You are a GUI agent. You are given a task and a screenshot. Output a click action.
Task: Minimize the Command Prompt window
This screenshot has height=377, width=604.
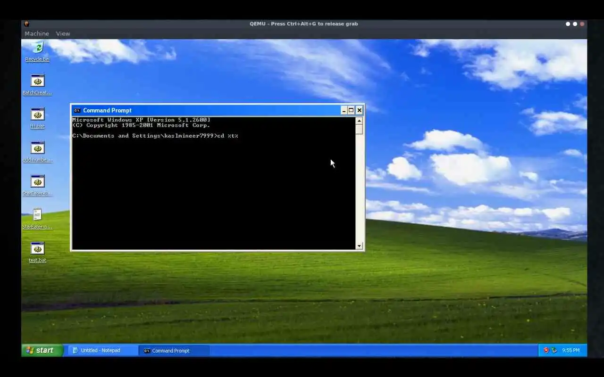tap(344, 110)
